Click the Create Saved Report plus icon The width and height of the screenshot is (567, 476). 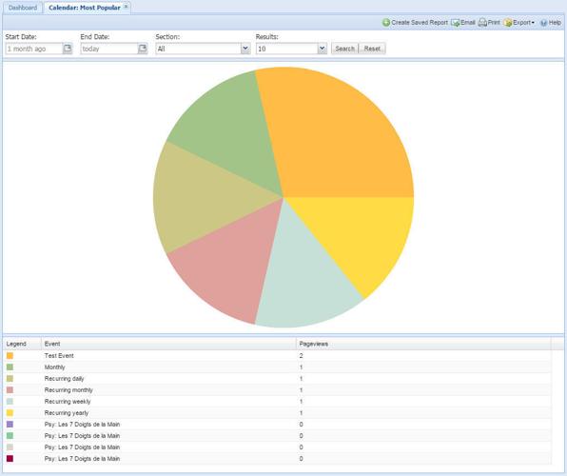[386, 23]
